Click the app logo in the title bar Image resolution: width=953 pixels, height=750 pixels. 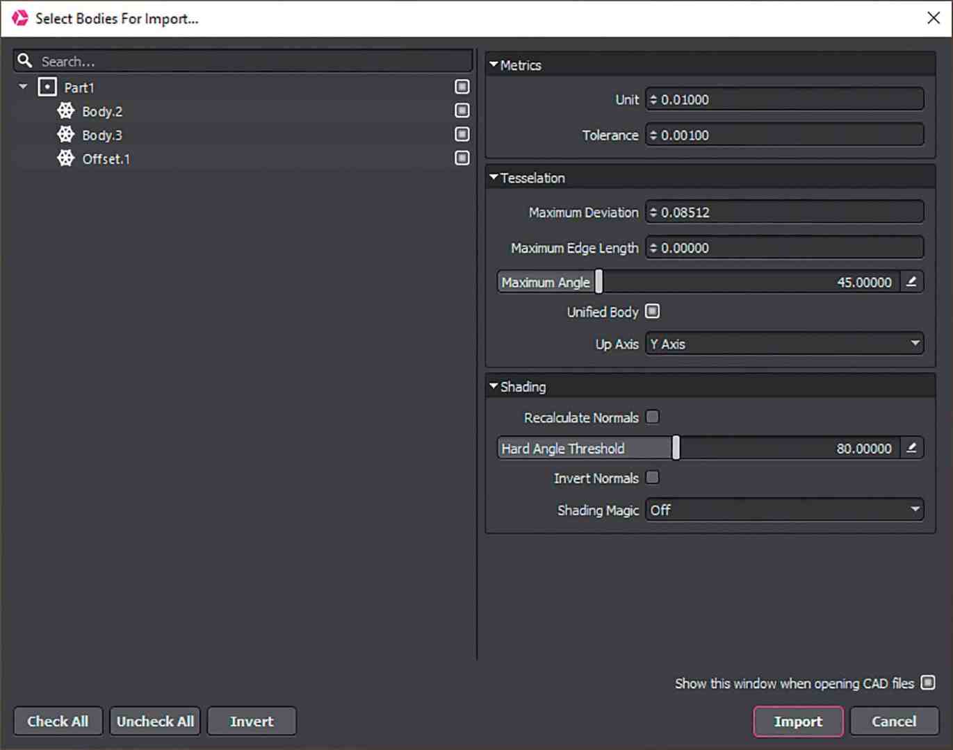(x=19, y=18)
